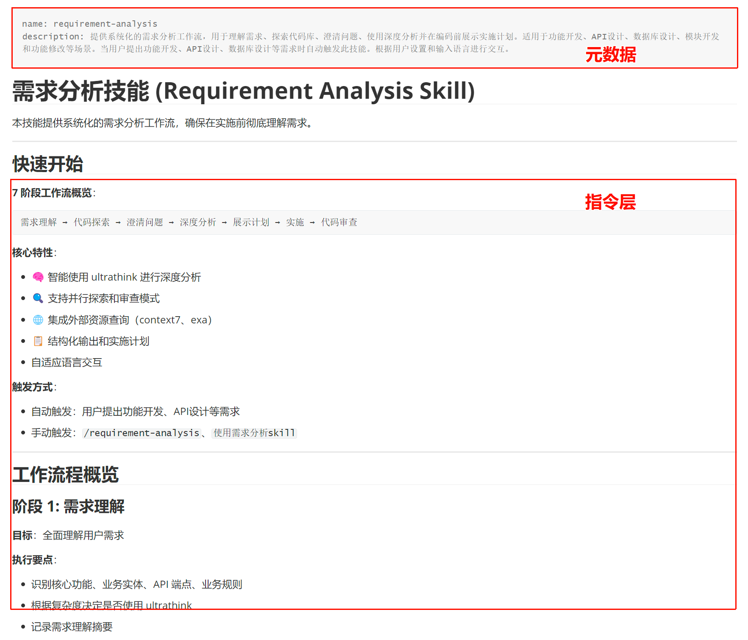748x640 pixels.
Task: Click the 快速开始 section heading
Action: point(48,164)
